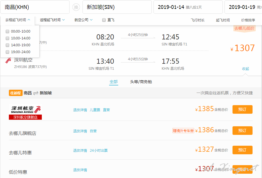Click the 08:20 outbound departure time
This screenshot has height=178, width=262.
(x=105, y=37)
